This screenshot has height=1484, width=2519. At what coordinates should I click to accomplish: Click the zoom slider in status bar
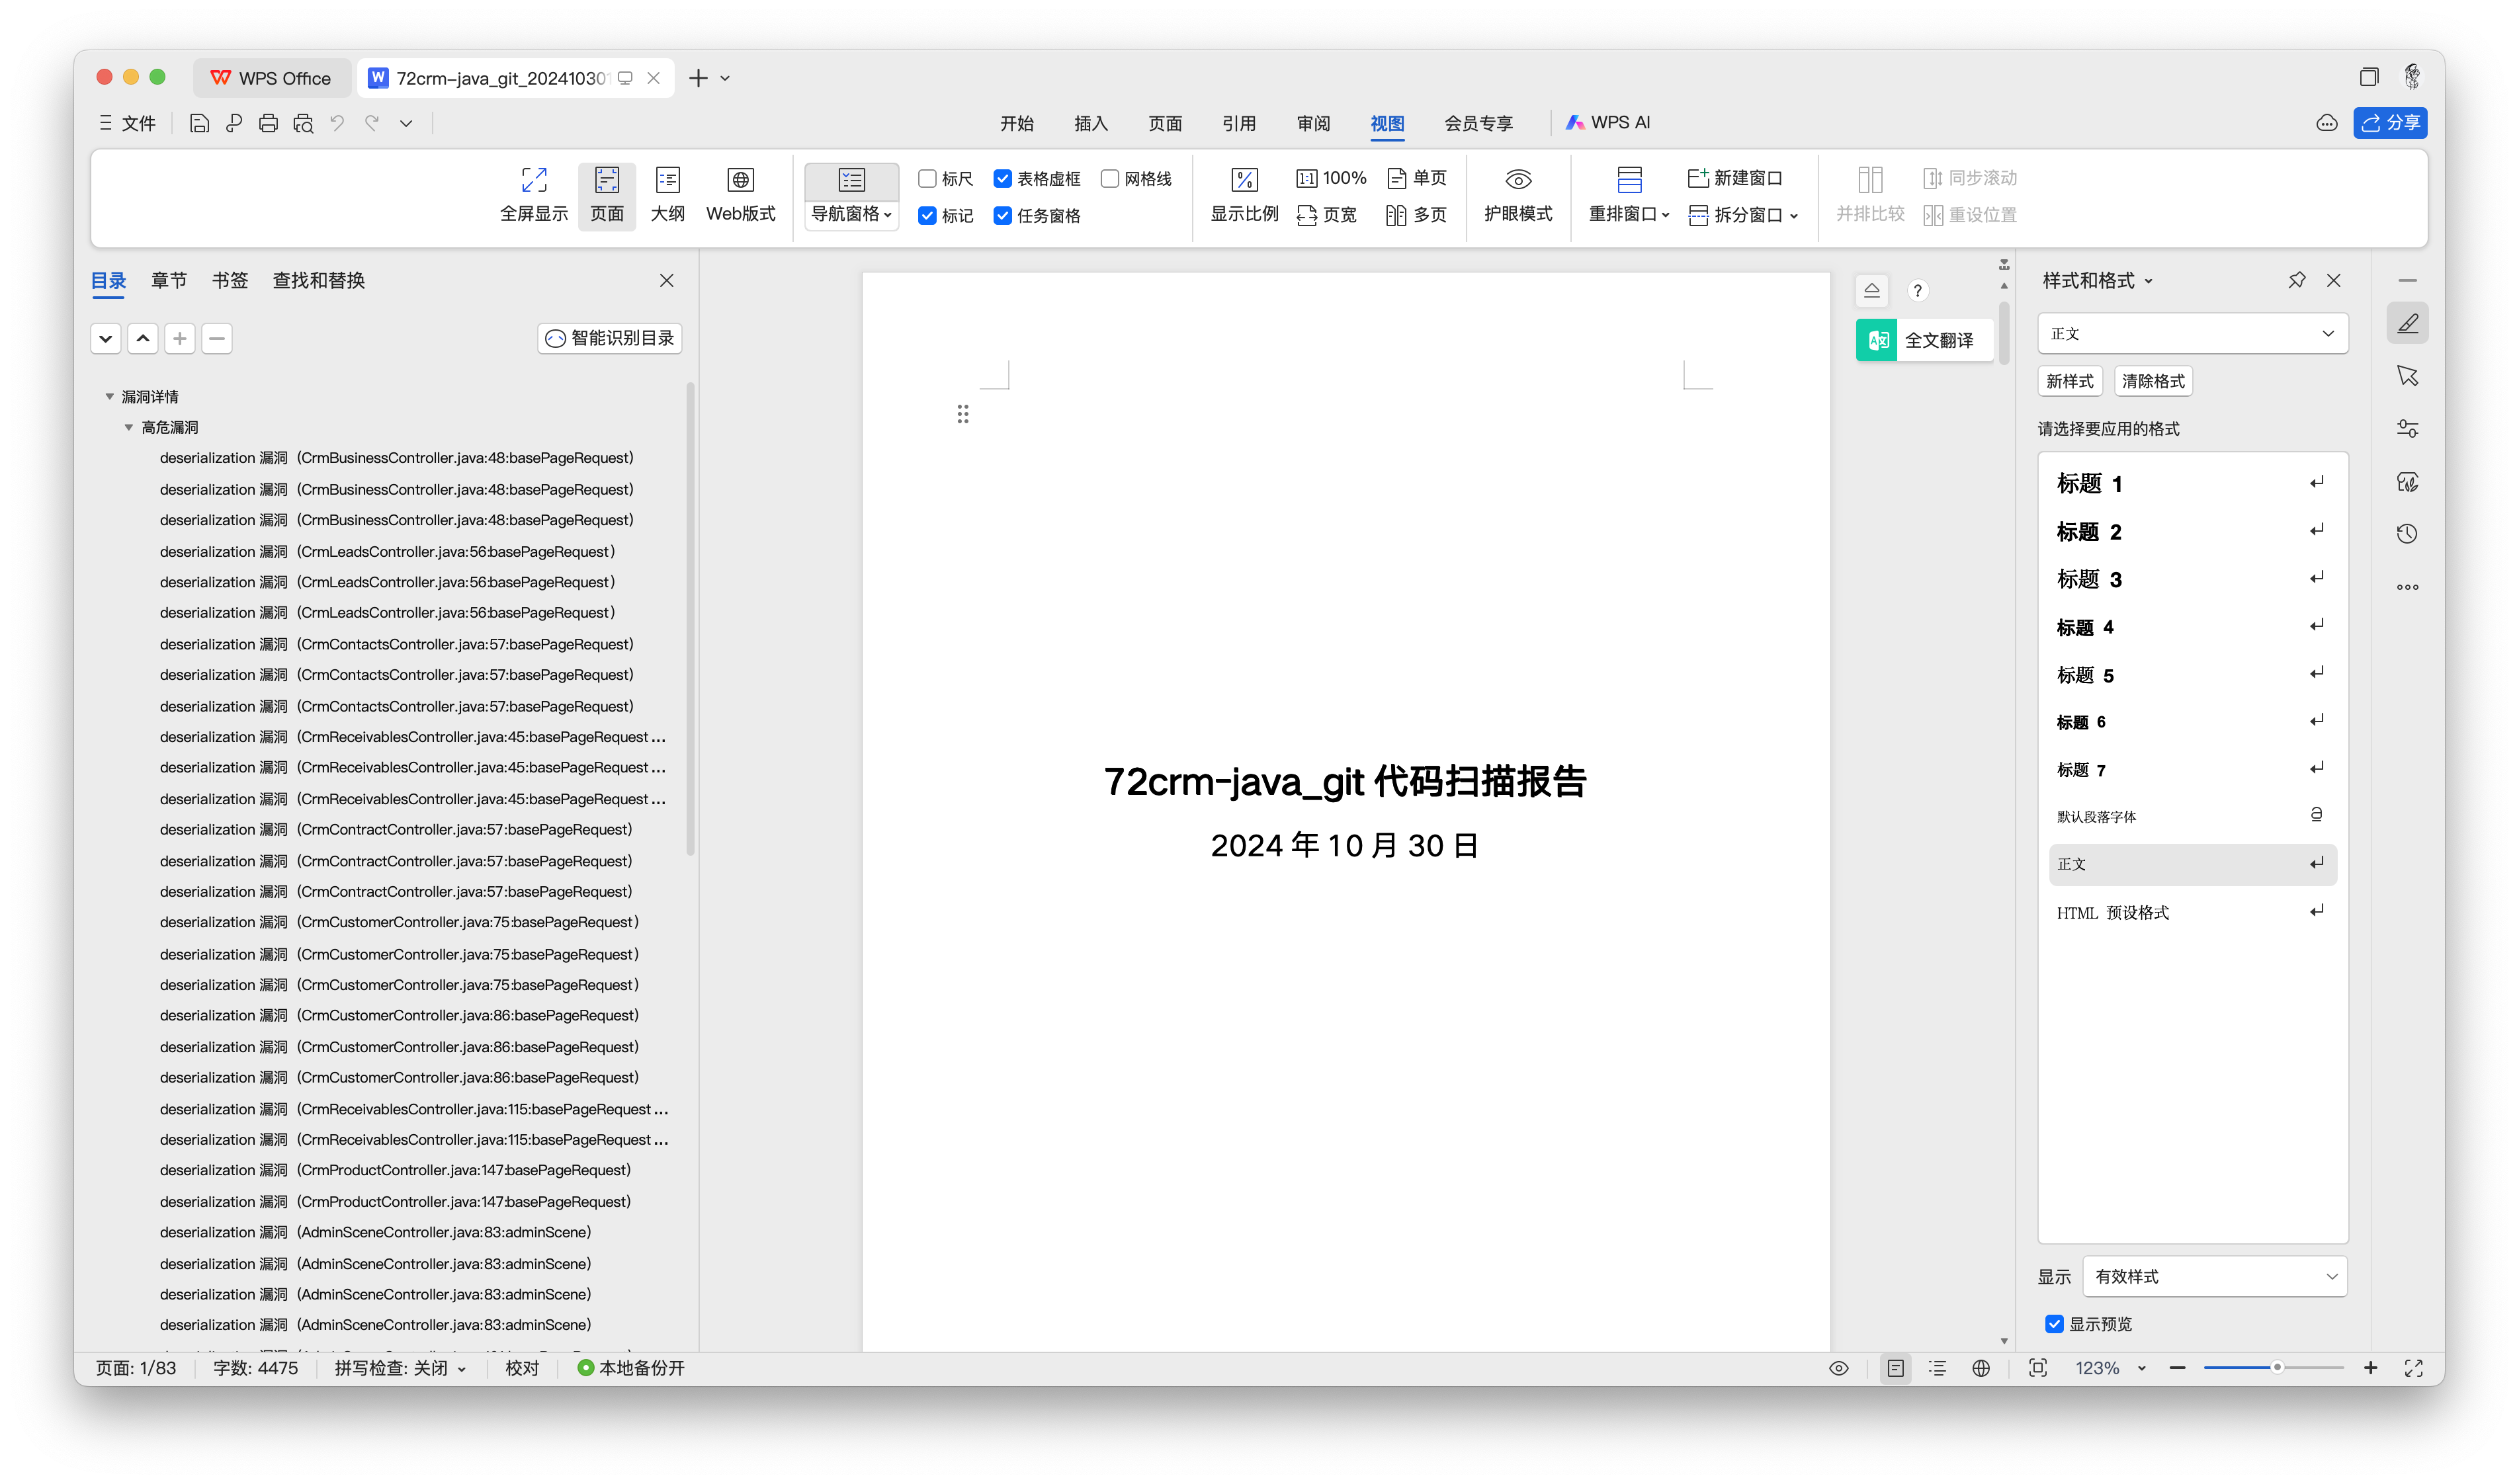tap(2276, 1368)
